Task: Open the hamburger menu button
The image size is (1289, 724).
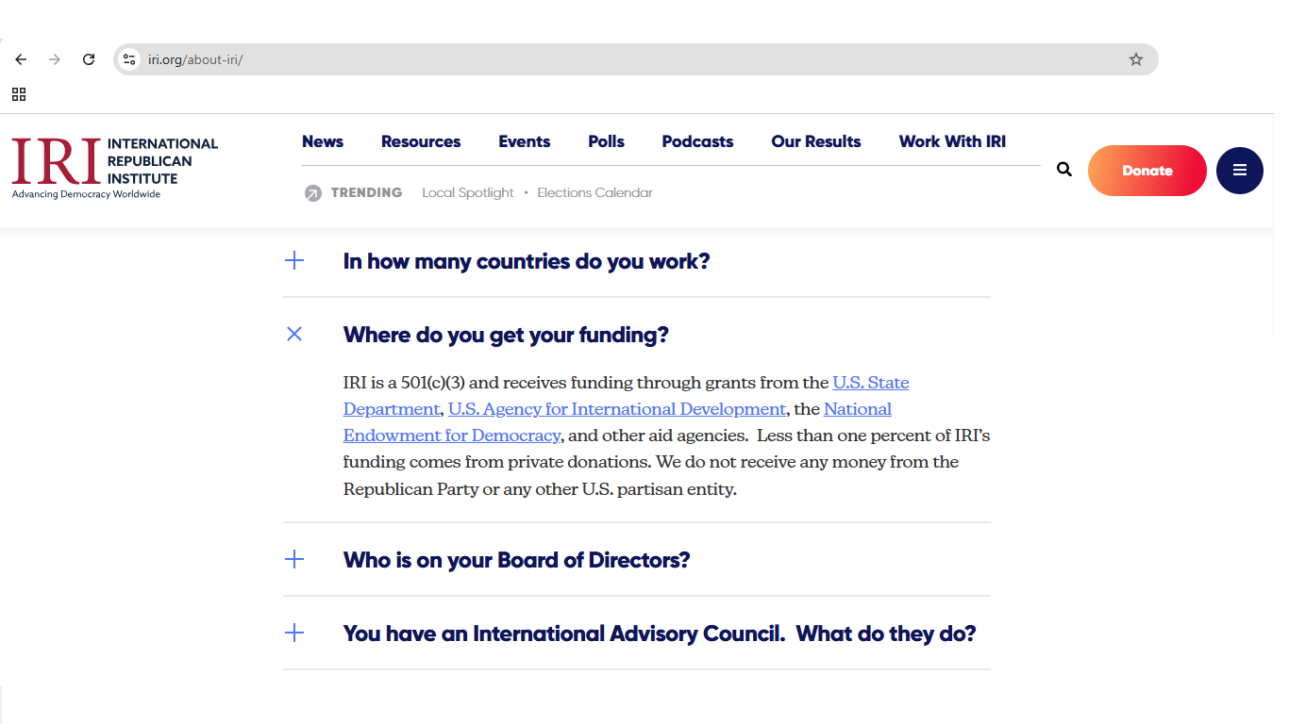Action: click(1239, 171)
